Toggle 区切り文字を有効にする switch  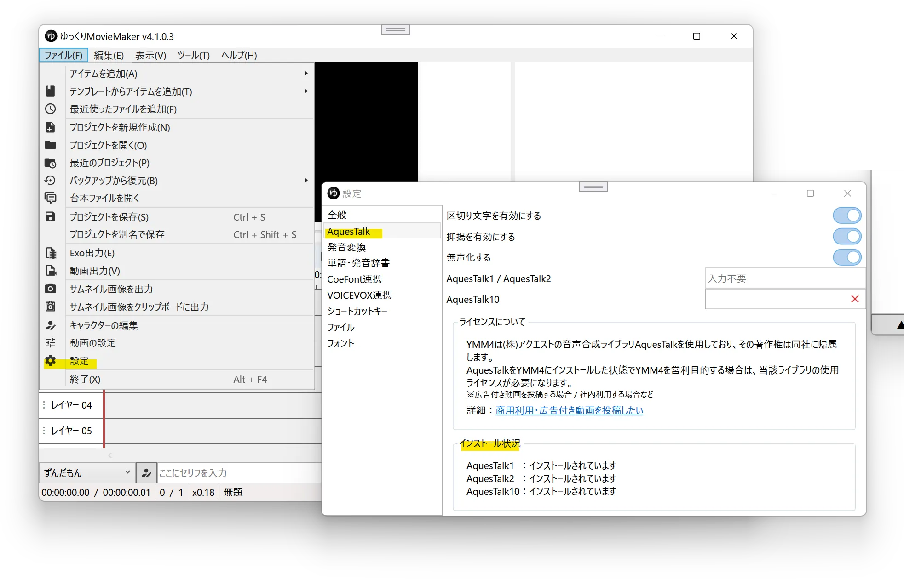click(847, 216)
